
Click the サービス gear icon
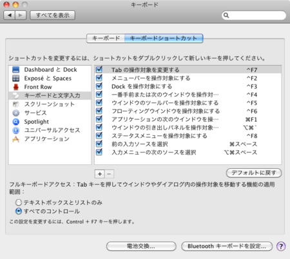tap(16, 113)
